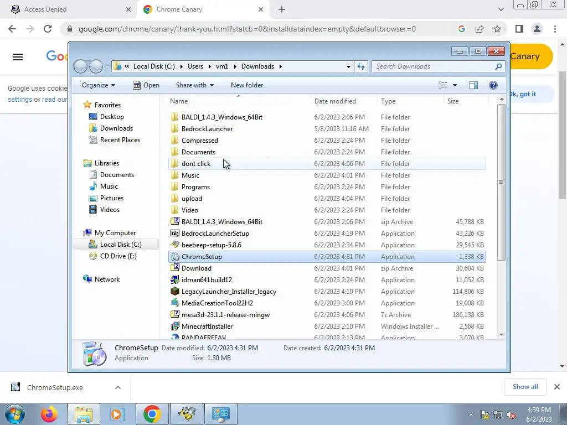Expand the view options dropdown arrow

tap(455, 85)
